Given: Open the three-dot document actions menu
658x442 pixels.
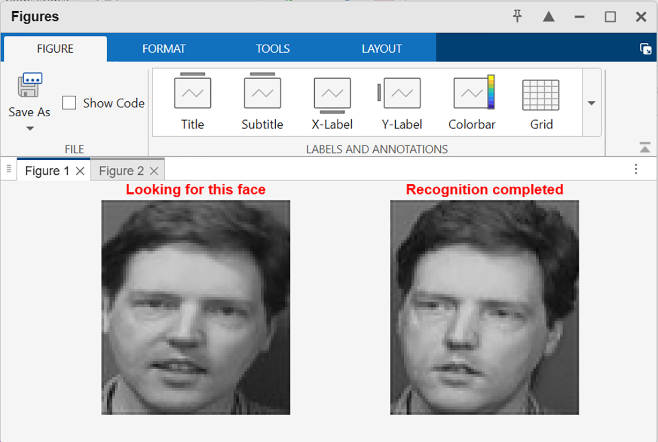Looking at the screenshot, I should [636, 169].
